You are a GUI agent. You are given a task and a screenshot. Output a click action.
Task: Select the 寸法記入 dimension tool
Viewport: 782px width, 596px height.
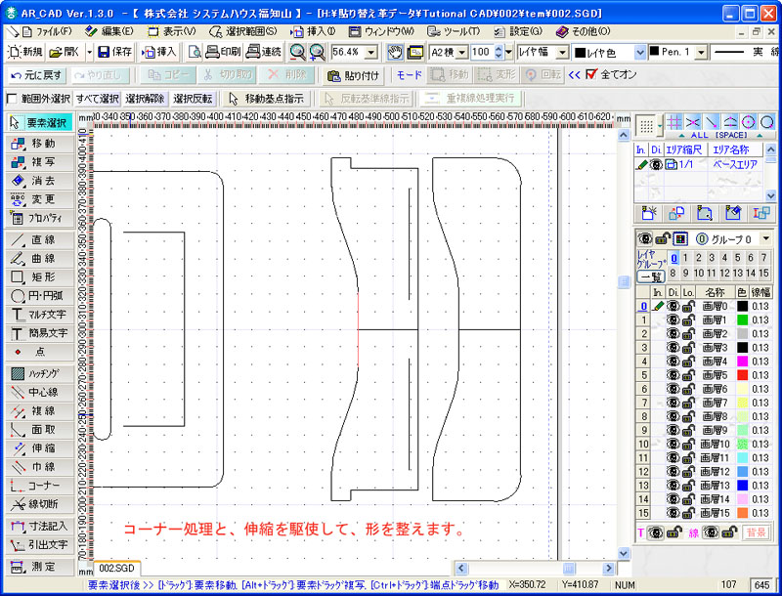click(x=40, y=526)
